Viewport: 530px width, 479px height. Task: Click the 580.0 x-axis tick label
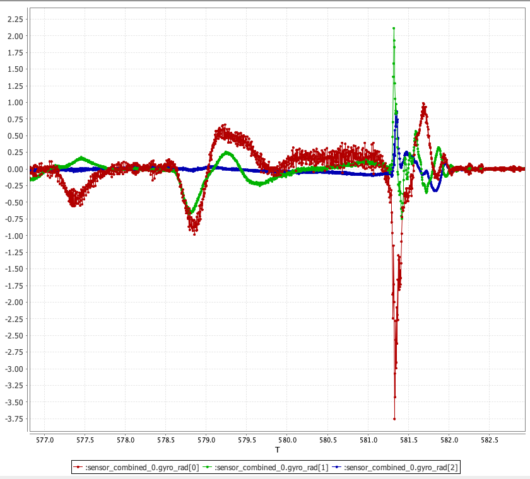(287, 440)
